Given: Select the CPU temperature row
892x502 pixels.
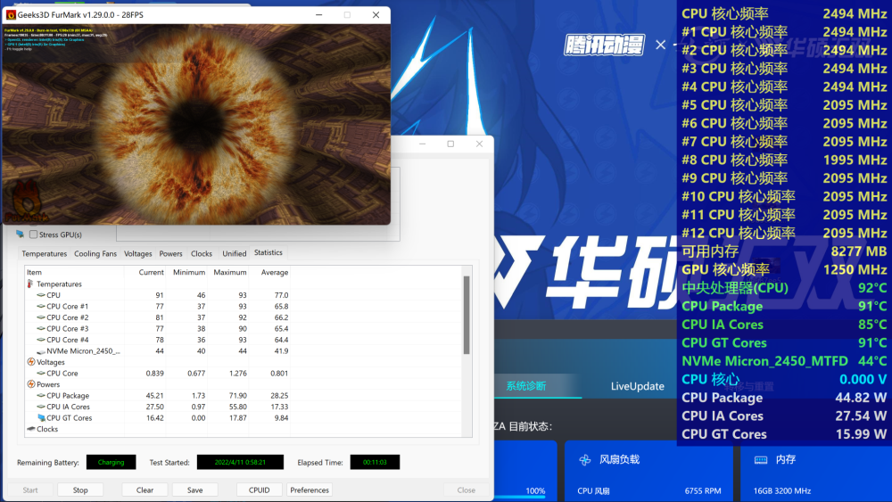Looking at the screenshot, I should pyautogui.click(x=158, y=295).
